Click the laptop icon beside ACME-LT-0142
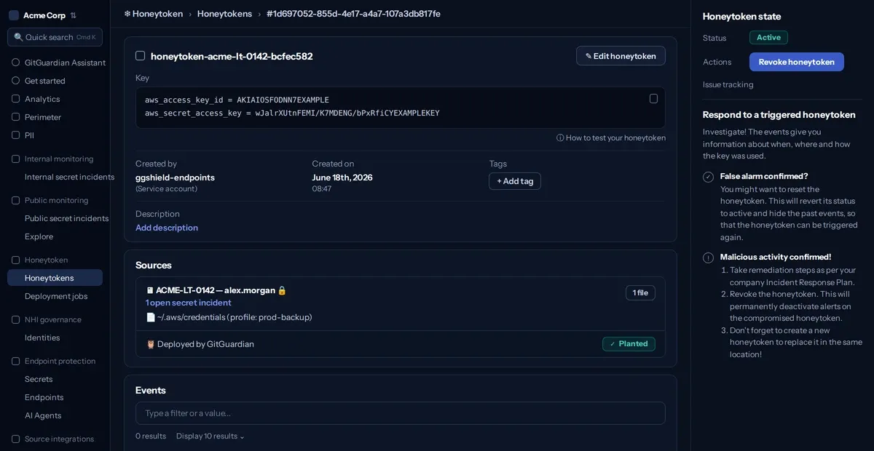The height and width of the screenshot is (451, 874). [x=150, y=290]
